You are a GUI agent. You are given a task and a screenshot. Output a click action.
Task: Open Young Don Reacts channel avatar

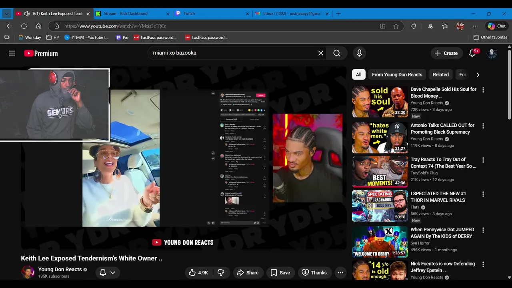click(x=28, y=272)
